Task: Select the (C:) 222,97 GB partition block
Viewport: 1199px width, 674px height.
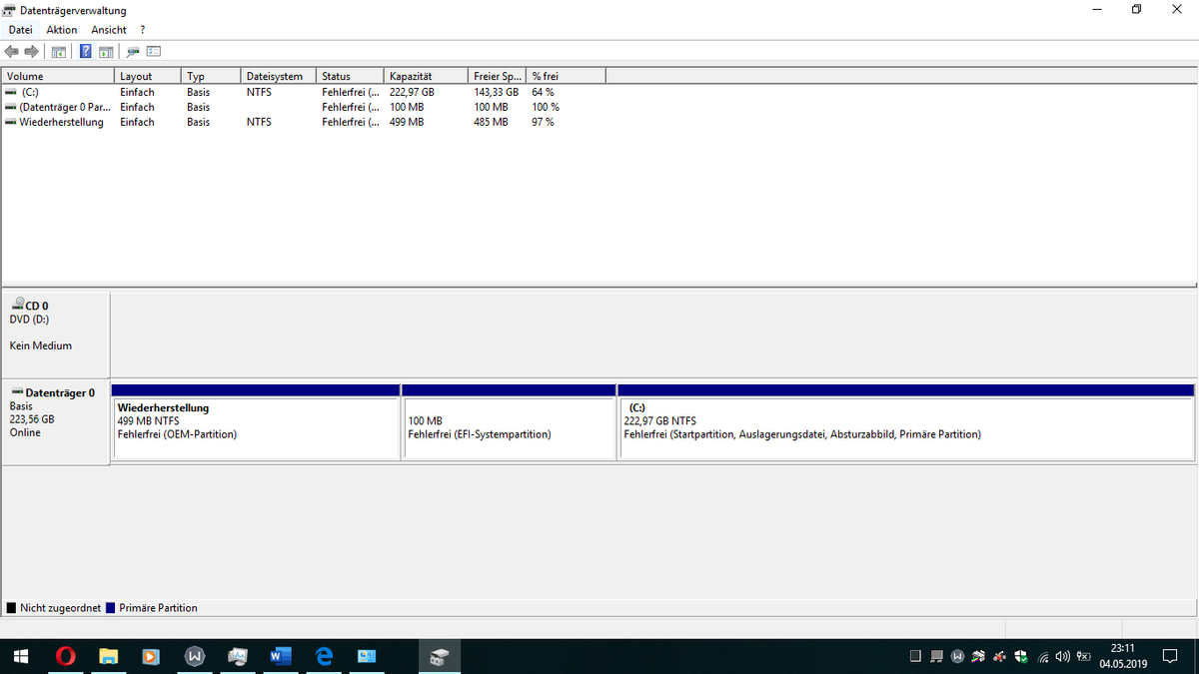Action: click(x=905, y=428)
